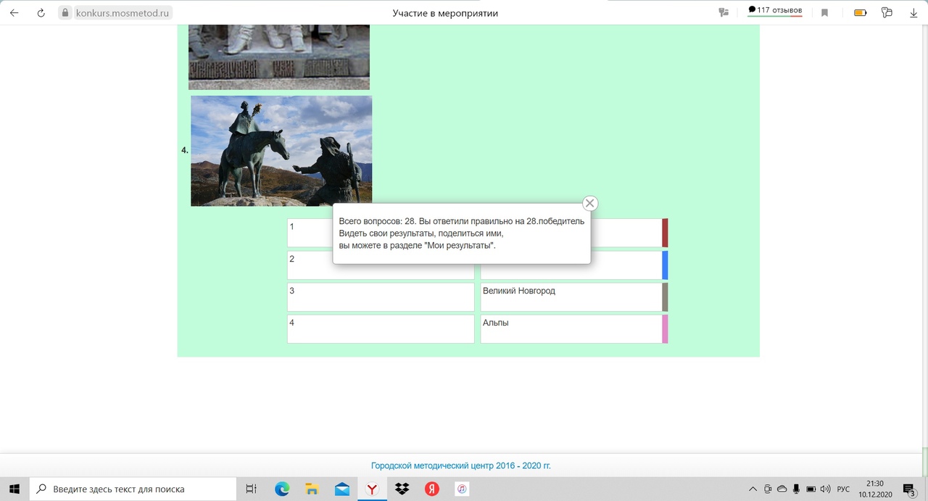
Task: Open Dropbox from the taskbar
Action: coord(402,489)
